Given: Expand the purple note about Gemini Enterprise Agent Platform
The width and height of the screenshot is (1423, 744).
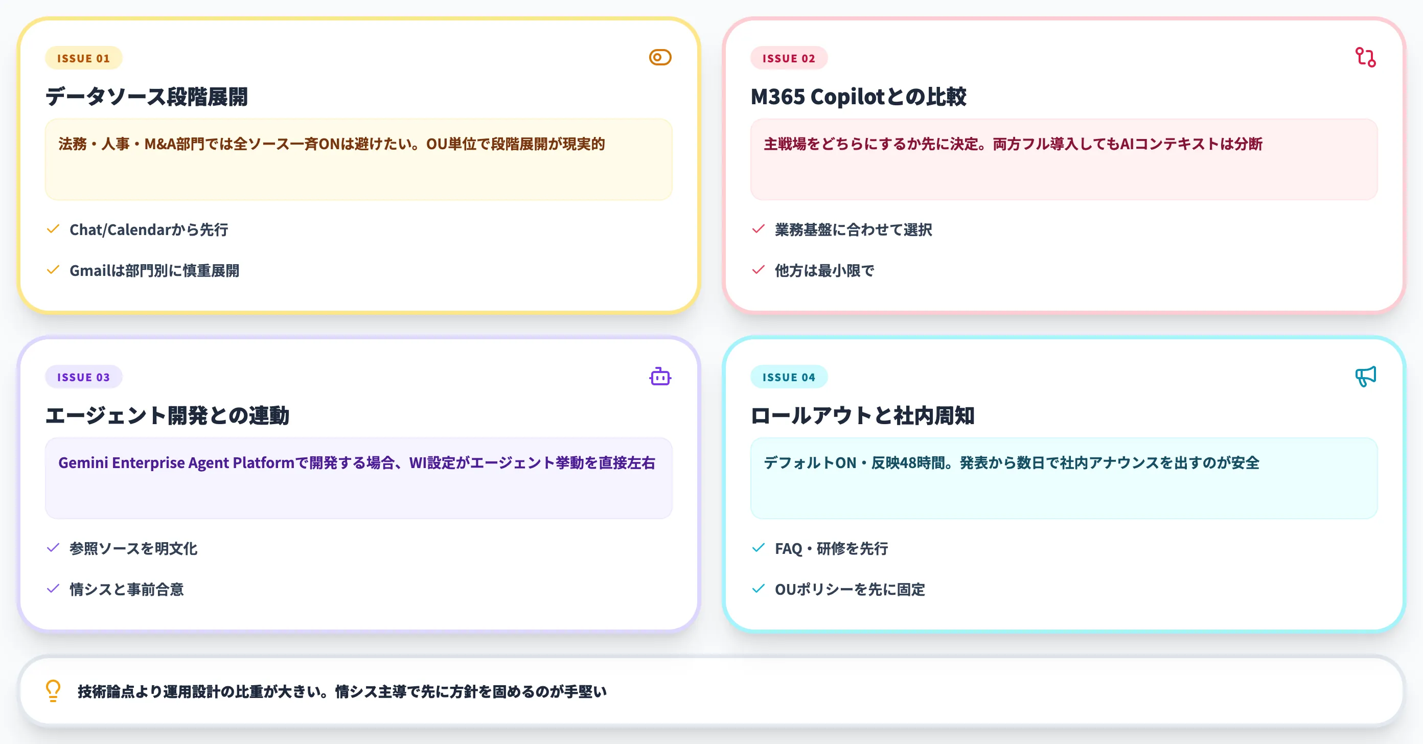Looking at the screenshot, I should tap(358, 478).
